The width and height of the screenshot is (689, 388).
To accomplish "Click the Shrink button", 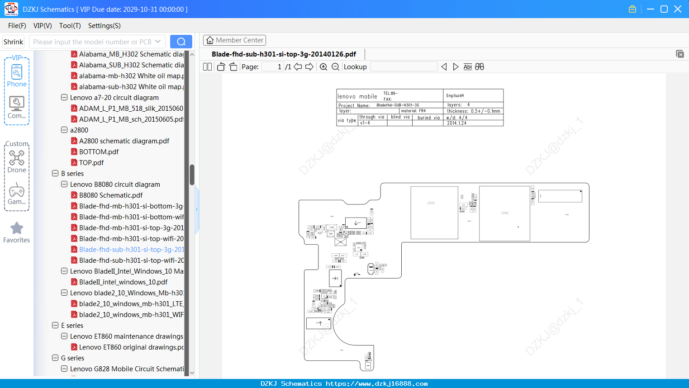I will 14,42.
